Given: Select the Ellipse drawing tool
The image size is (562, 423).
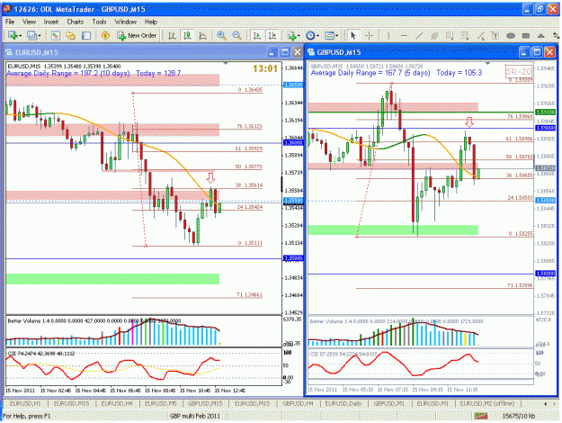Looking at the screenshot, I should click(511, 35).
